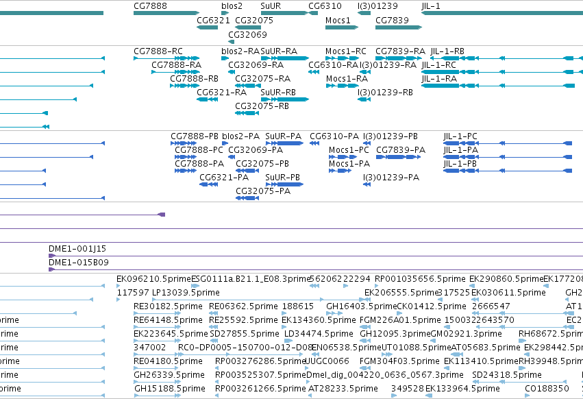
Task: Click the 'Mocs1' gene label
Action: [x=338, y=20]
